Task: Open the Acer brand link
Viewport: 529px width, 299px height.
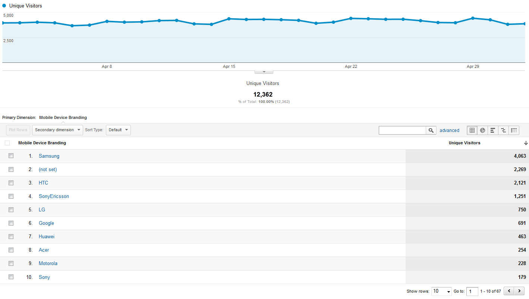Action: pyautogui.click(x=44, y=250)
